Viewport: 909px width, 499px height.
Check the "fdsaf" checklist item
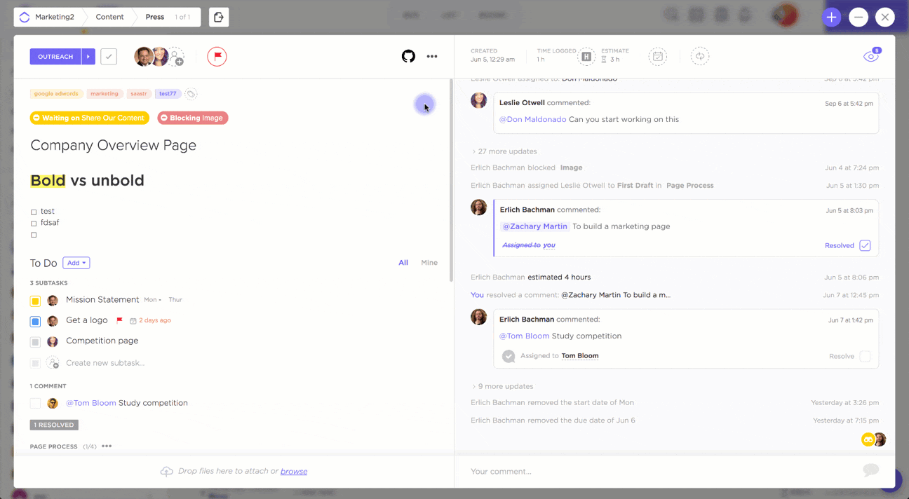[34, 224]
